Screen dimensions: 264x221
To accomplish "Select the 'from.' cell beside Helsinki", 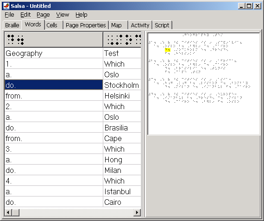I will click(54, 96).
